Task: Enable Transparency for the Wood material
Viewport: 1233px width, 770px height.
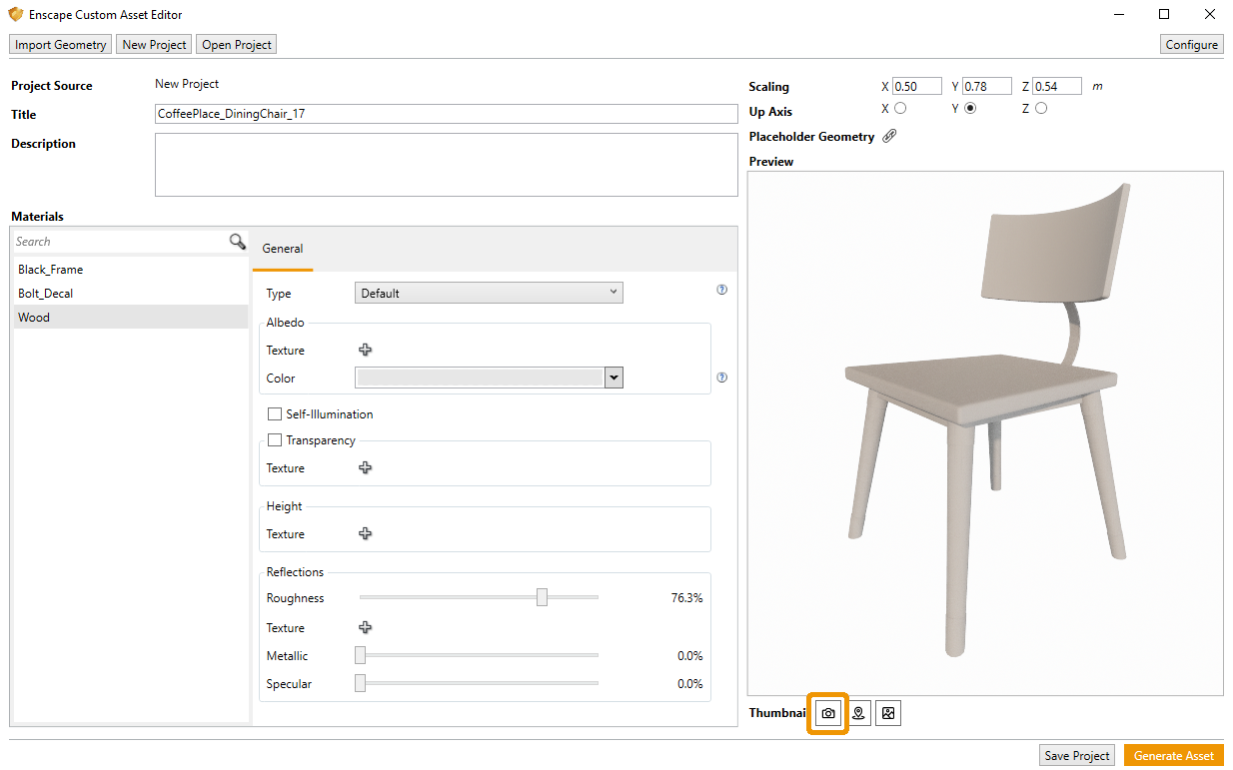Action: pyautogui.click(x=275, y=439)
